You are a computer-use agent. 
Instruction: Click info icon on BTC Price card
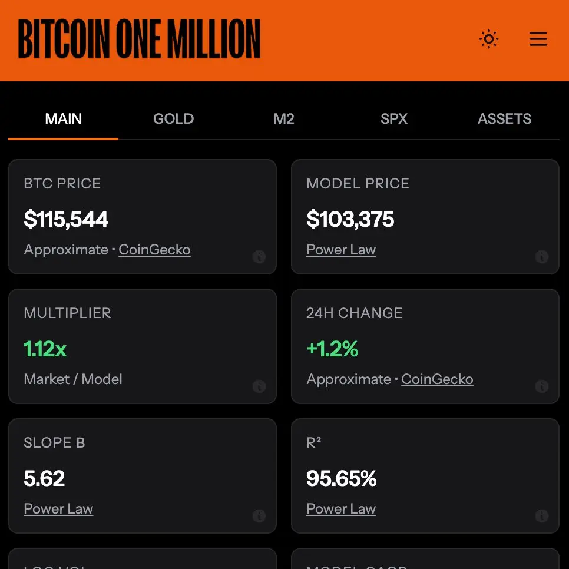[x=259, y=257]
